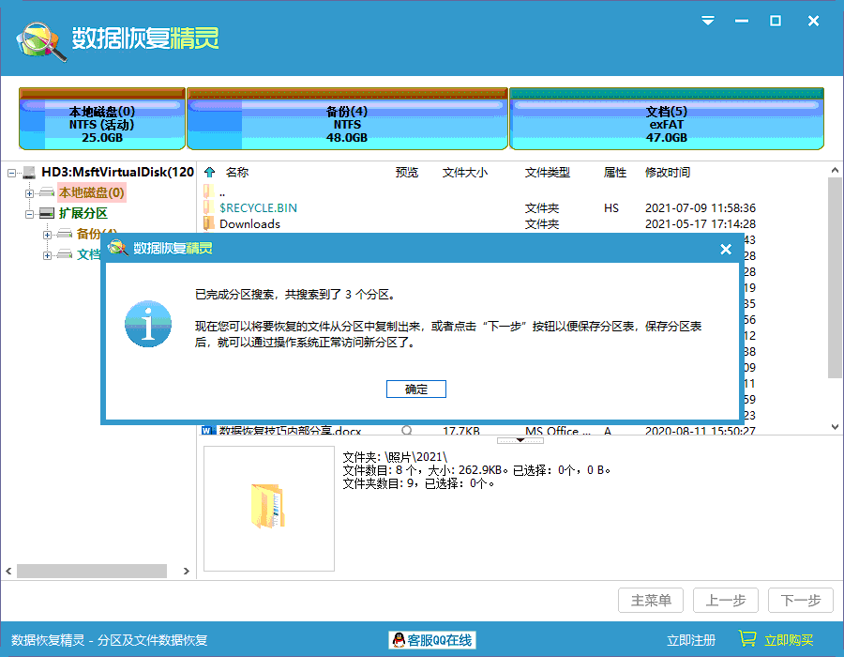Click the Downloads folder icon
The image size is (844, 657).
coord(208,224)
